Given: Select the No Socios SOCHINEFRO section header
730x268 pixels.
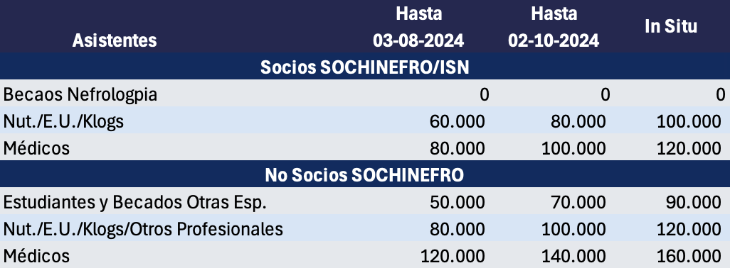Looking at the screenshot, I should [364, 175].
